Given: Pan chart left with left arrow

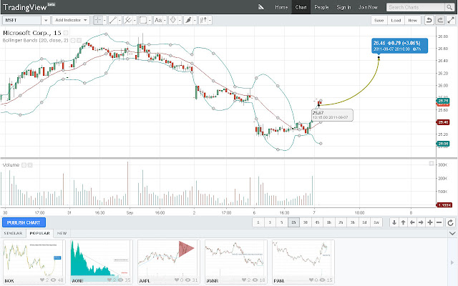Looking at the screenshot, I should click(x=412, y=222).
